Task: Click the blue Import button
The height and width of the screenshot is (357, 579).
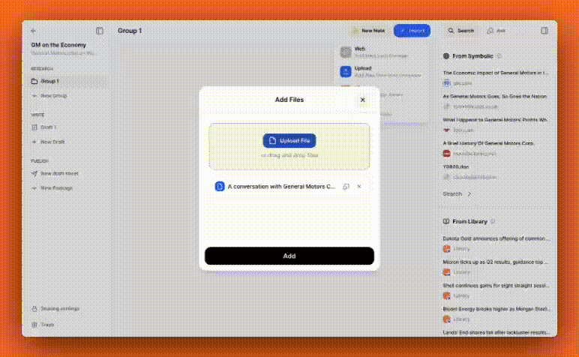Action: click(x=412, y=31)
